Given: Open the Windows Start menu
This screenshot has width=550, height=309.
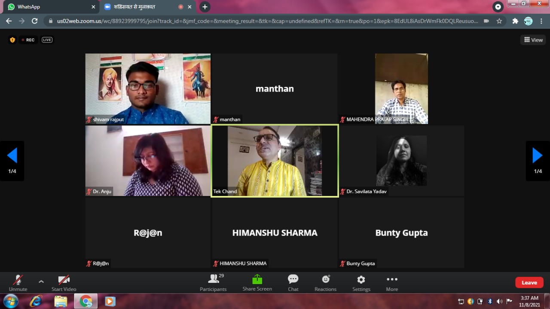Looking at the screenshot, I should click(11, 301).
